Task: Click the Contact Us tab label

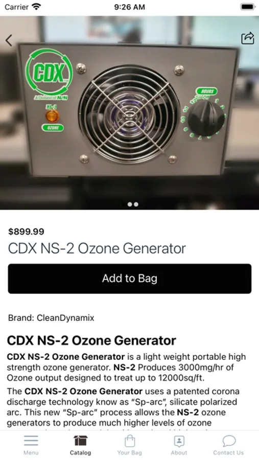Action: tap(228, 453)
